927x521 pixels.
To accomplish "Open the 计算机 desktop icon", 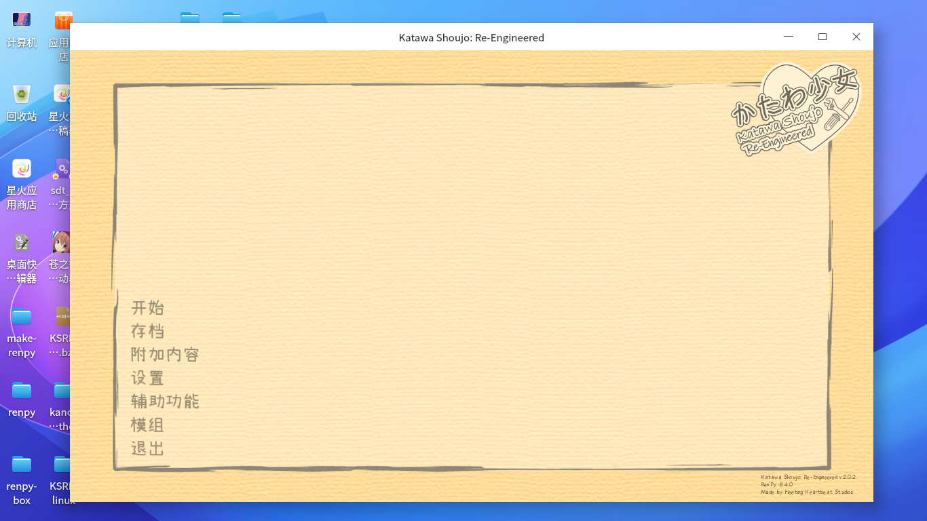I will (x=22, y=30).
